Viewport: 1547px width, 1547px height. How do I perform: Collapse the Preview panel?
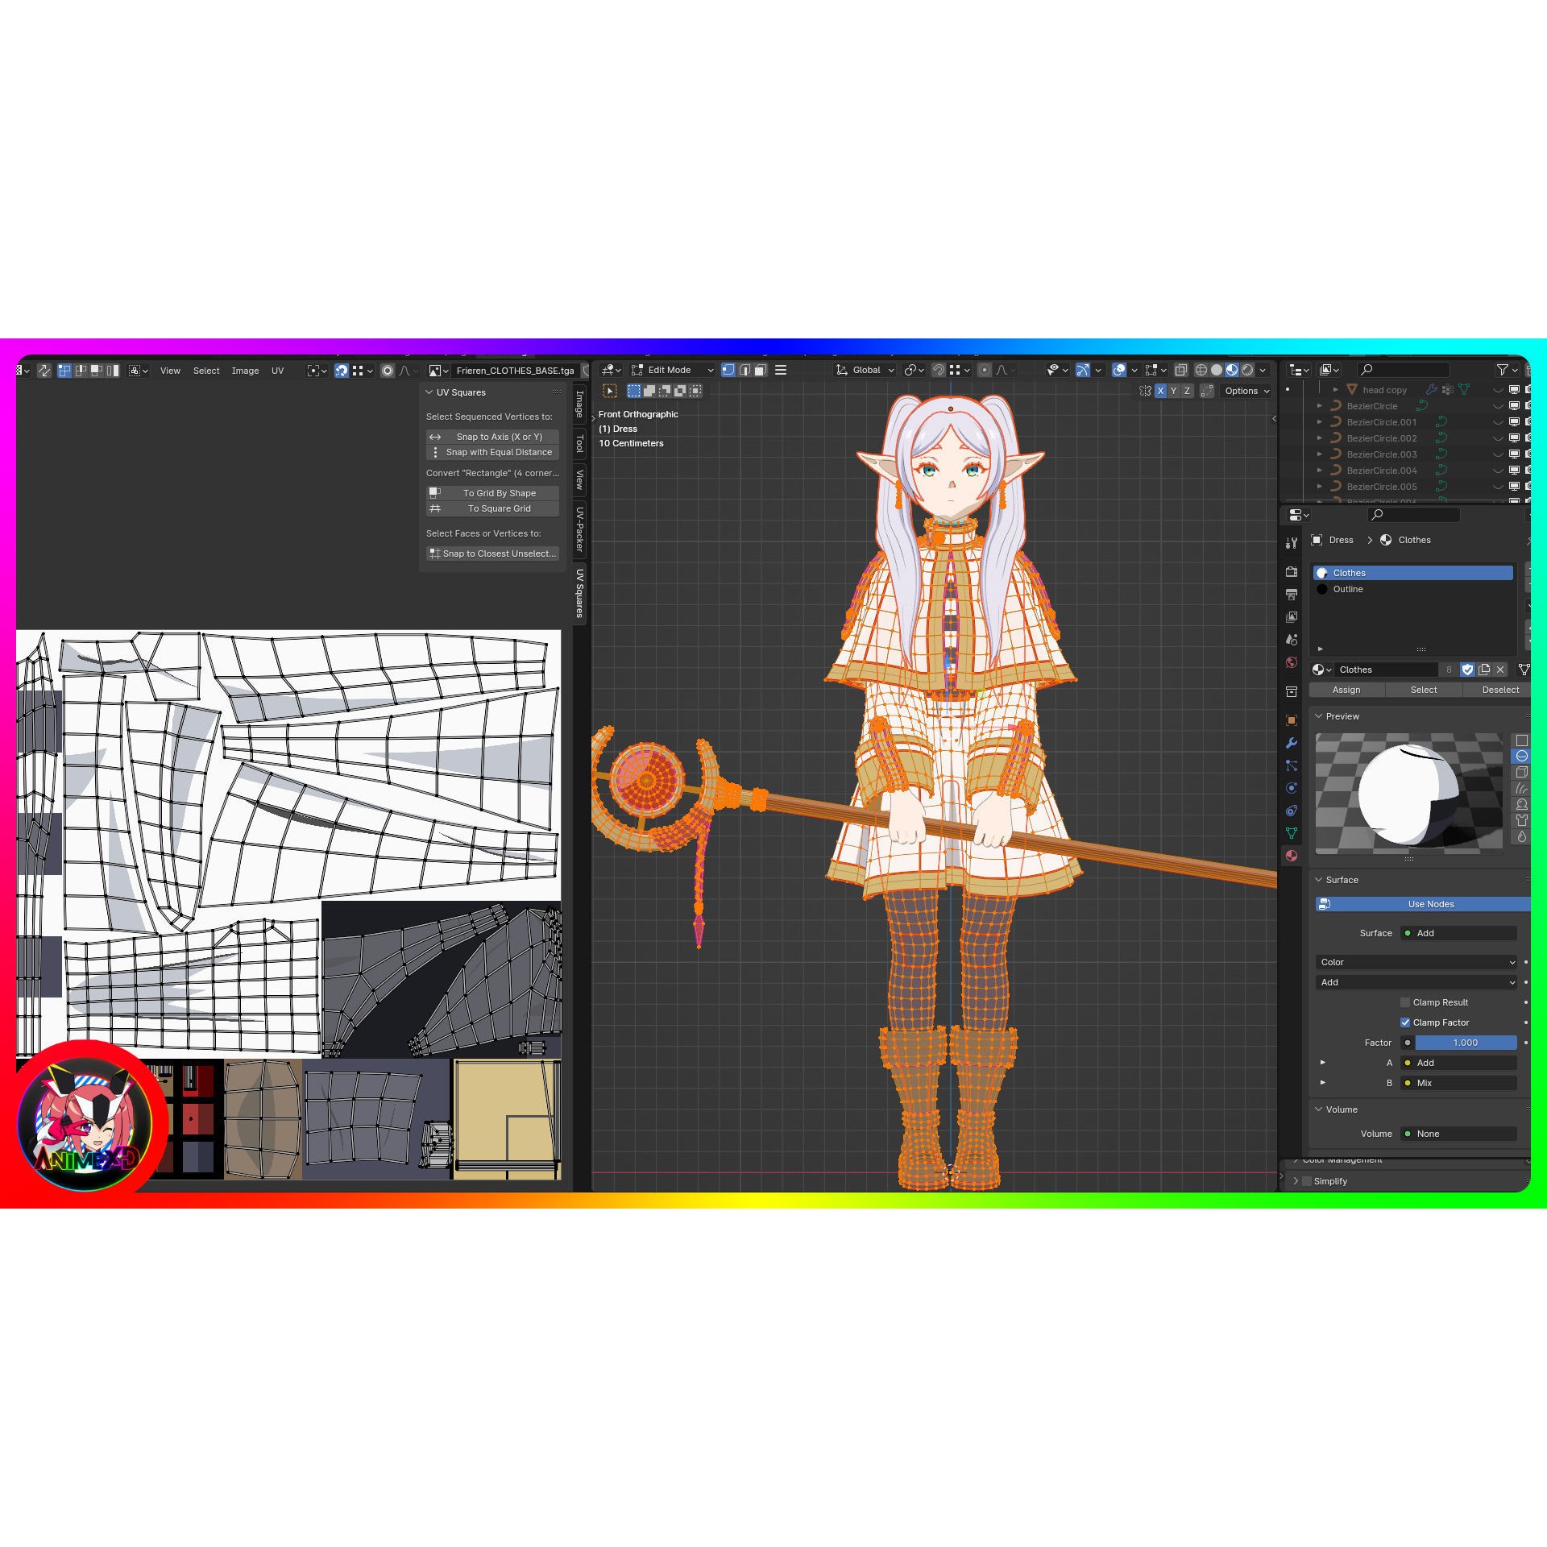click(1319, 716)
